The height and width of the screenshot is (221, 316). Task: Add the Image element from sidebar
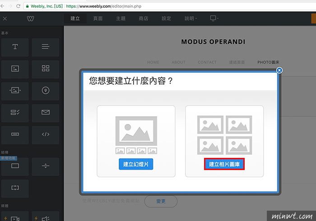coord(15,69)
